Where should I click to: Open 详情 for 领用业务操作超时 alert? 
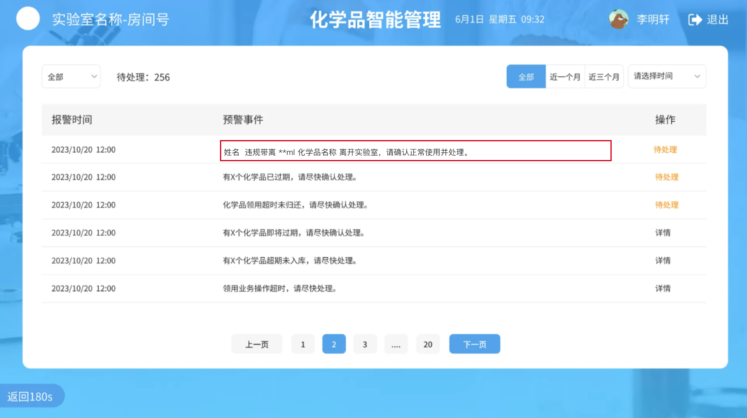click(662, 288)
